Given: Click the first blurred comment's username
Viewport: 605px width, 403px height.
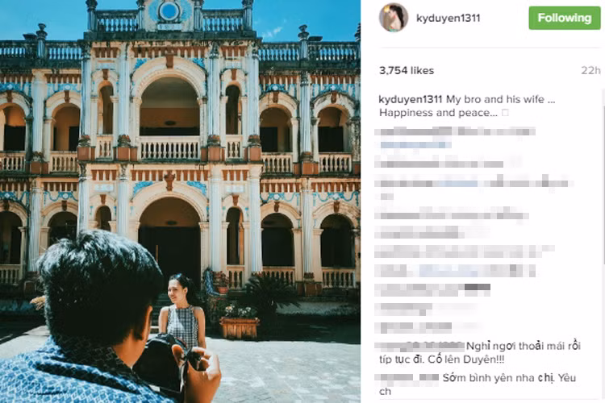Looking at the screenshot, I should pos(413,131).
